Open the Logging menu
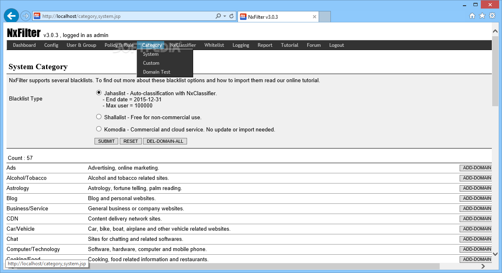Image resolution: width=502 pixels, height=273 pixels. (x=241, y=45)
